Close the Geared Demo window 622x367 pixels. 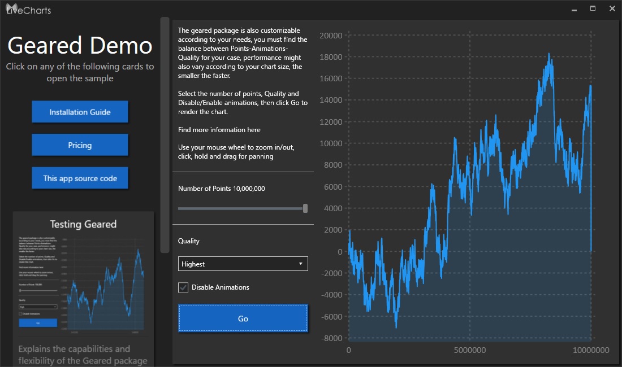point(612,8)
